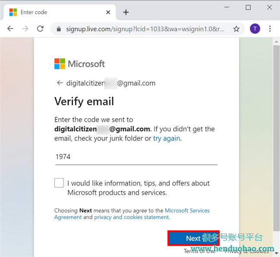Reload the page with the refresh icon

(40, 29)
